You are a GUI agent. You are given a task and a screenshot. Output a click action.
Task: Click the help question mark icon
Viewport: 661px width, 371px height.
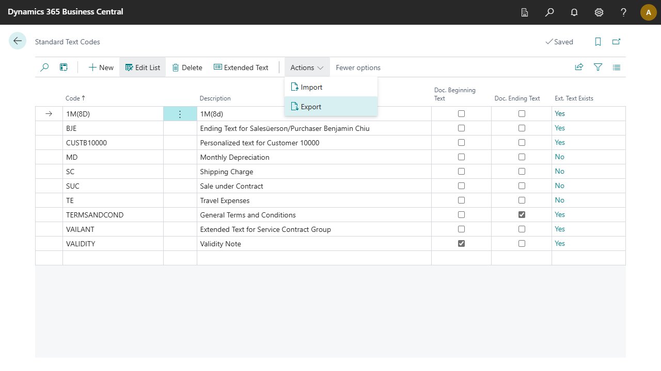click(x=624, y=12)
